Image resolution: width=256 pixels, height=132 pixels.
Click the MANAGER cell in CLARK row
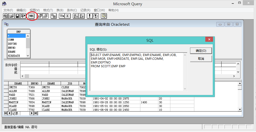click(x=70, y=110)
